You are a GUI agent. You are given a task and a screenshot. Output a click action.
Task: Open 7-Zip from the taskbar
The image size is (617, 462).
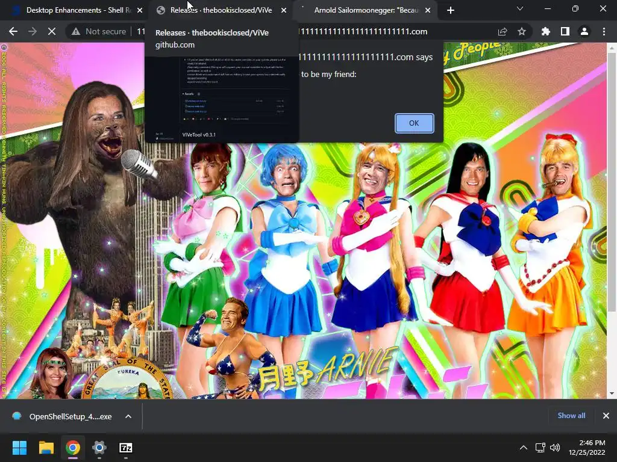(126, 448)
